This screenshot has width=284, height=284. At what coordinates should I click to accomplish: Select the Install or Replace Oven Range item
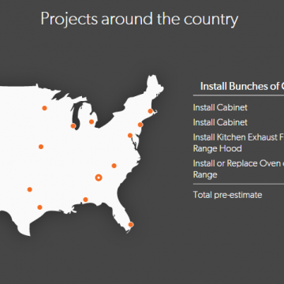[x=238, y=169]
